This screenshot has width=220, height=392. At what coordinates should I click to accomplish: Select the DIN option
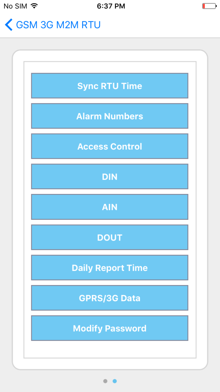point(110,176)
